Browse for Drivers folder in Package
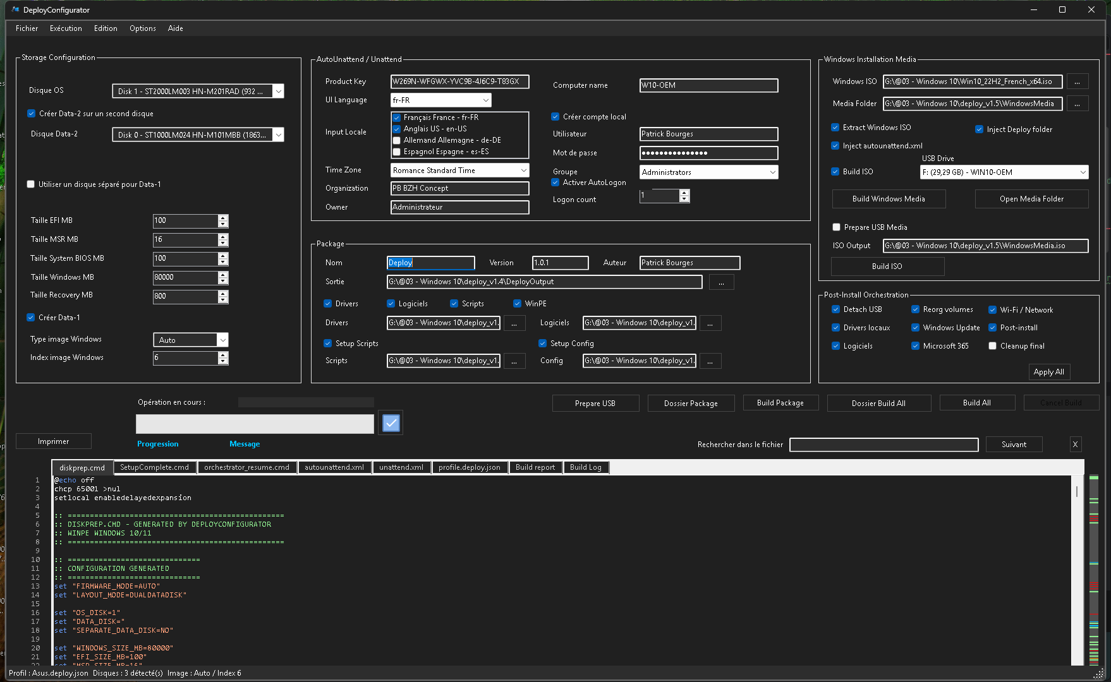Image resolution: width=1111 pixels, height=682 pixels. coord(514,323)
